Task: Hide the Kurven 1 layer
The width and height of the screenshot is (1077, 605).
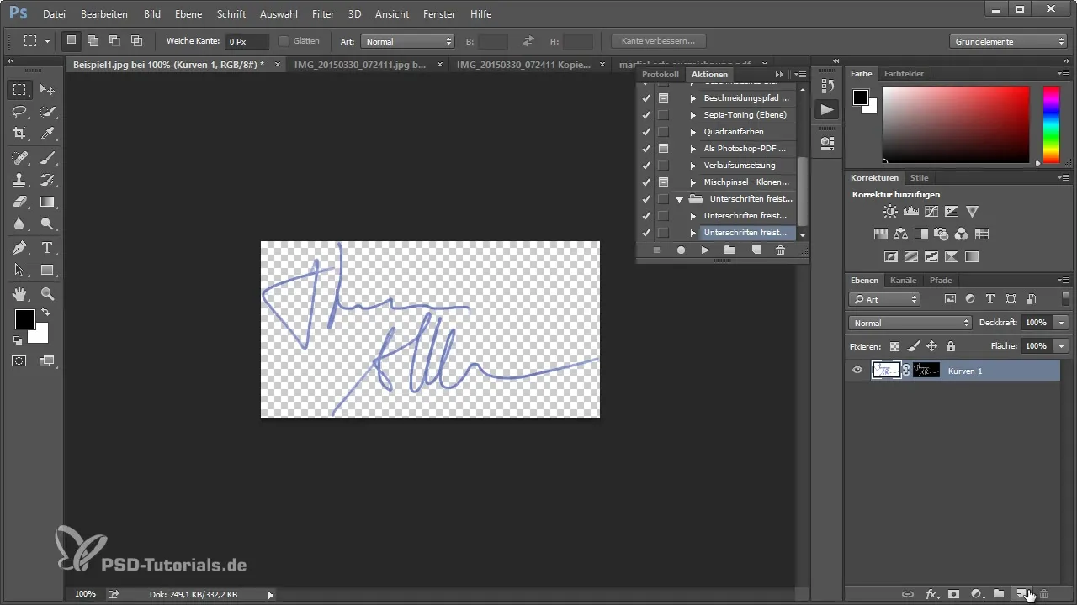Action: pyautogui.click(x=857, y=371)
